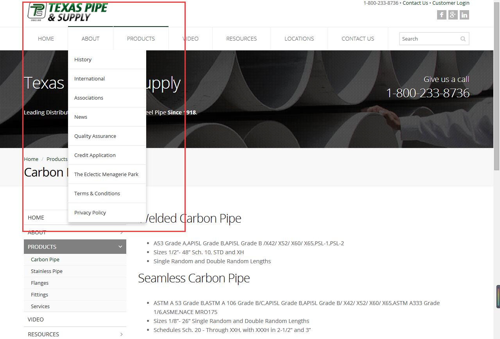This screenshot has width=500, height=339.
Task: Click the search magnifier icon
Action: pos(463,39)
